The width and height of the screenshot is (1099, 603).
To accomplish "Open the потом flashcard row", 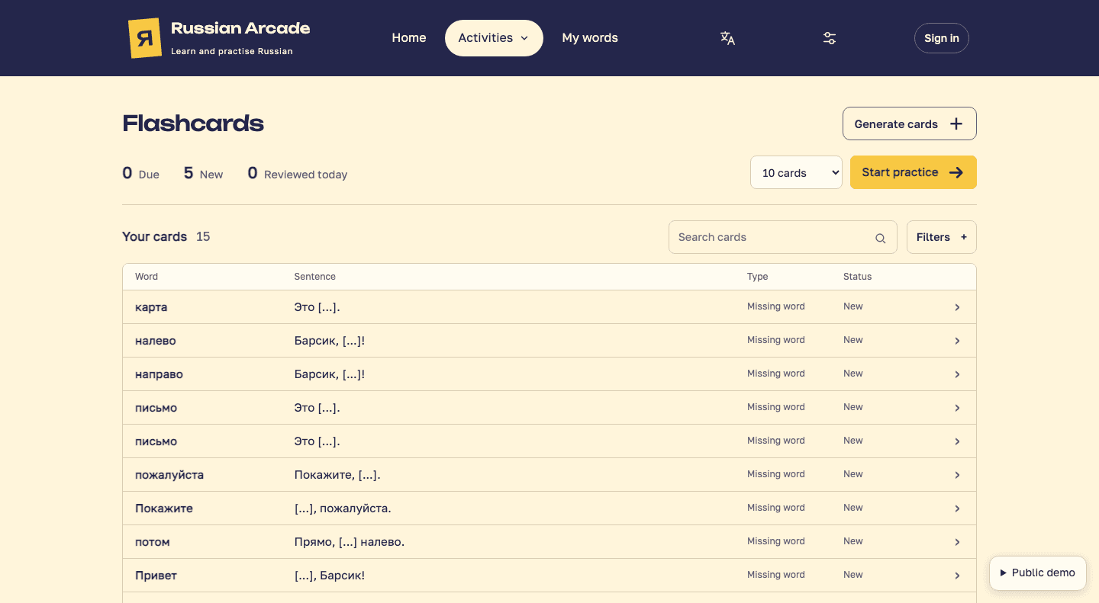I will [x=549, y=542].
